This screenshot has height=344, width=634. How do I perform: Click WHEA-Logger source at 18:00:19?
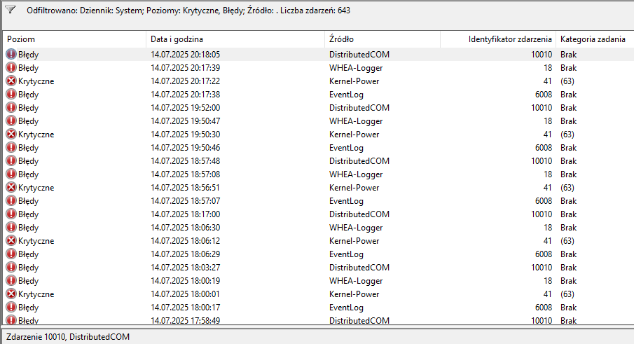[356, 281]
